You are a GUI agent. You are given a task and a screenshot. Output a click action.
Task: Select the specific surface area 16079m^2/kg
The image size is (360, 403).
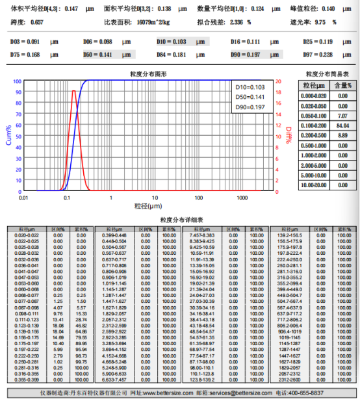click(x=153, y=22)
